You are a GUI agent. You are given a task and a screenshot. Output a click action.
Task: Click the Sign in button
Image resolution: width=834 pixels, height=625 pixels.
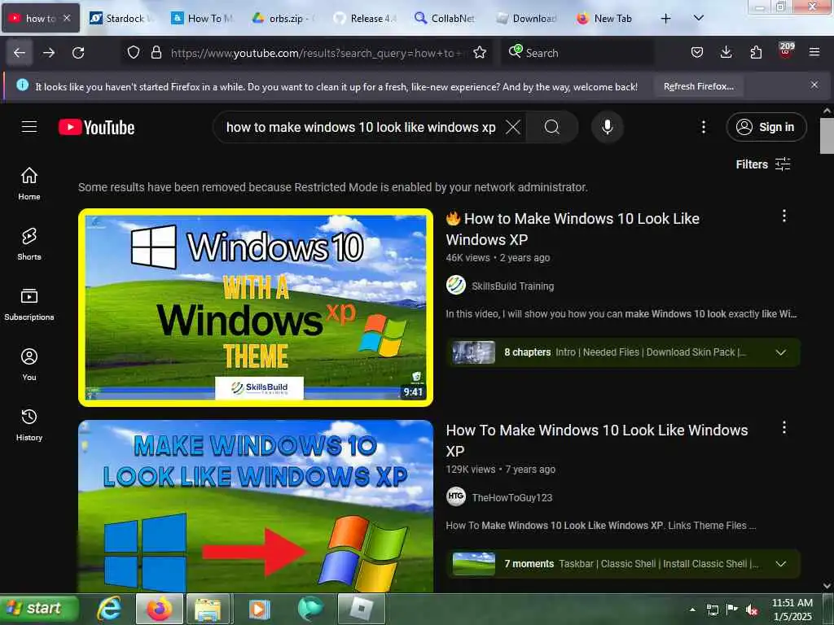(766, 127)
